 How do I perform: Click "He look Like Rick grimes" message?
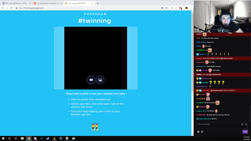[x=210, y=38]
